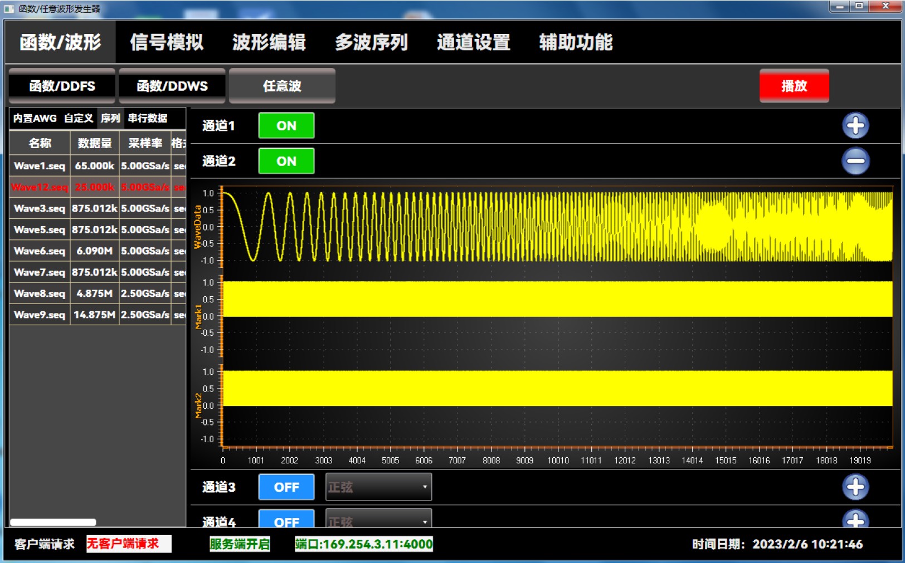Expand channel 3 with the plus icon

click(855, 487)
